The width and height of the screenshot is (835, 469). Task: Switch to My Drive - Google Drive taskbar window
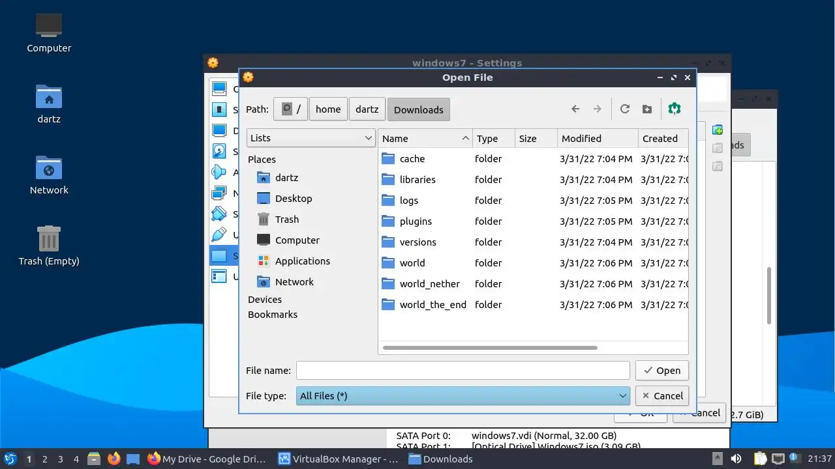(207, 459)
